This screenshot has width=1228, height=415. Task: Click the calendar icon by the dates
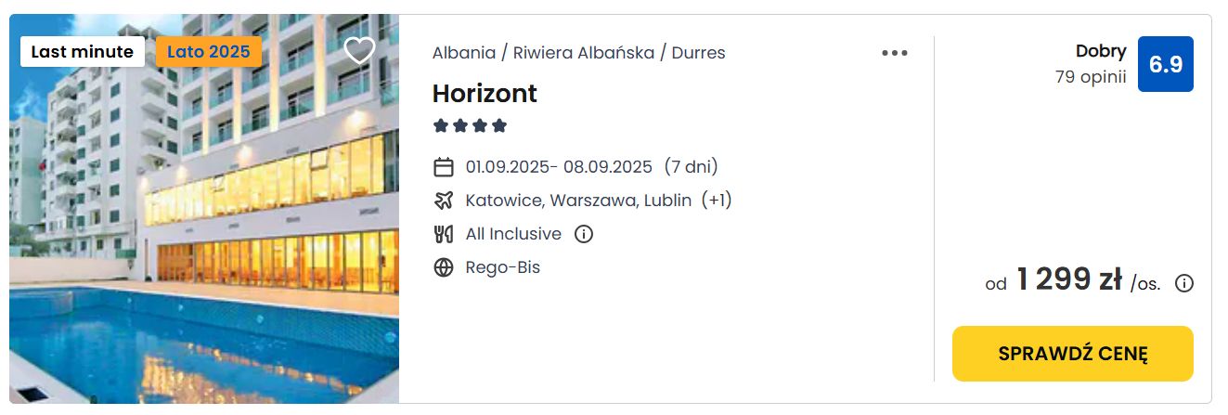click(444, 167)
